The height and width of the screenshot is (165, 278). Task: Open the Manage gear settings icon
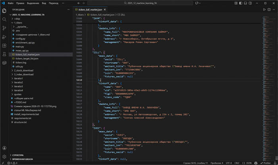4,157
